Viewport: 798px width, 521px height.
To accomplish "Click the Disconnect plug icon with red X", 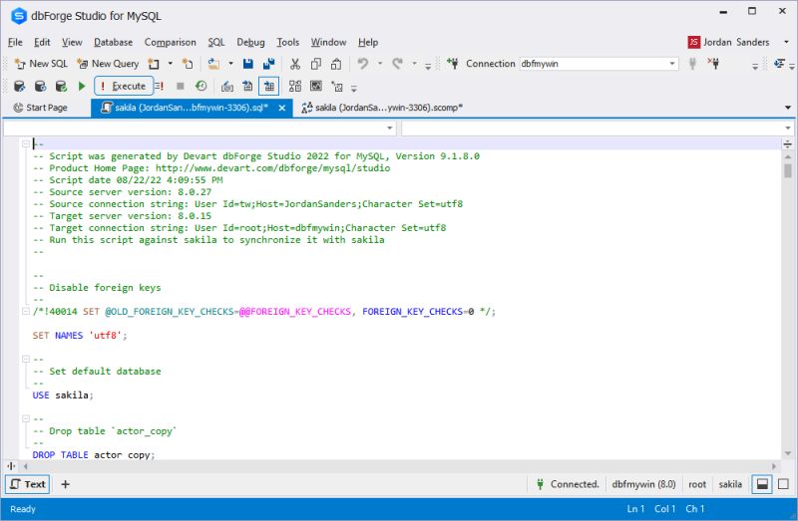I will tap(713, 64).
